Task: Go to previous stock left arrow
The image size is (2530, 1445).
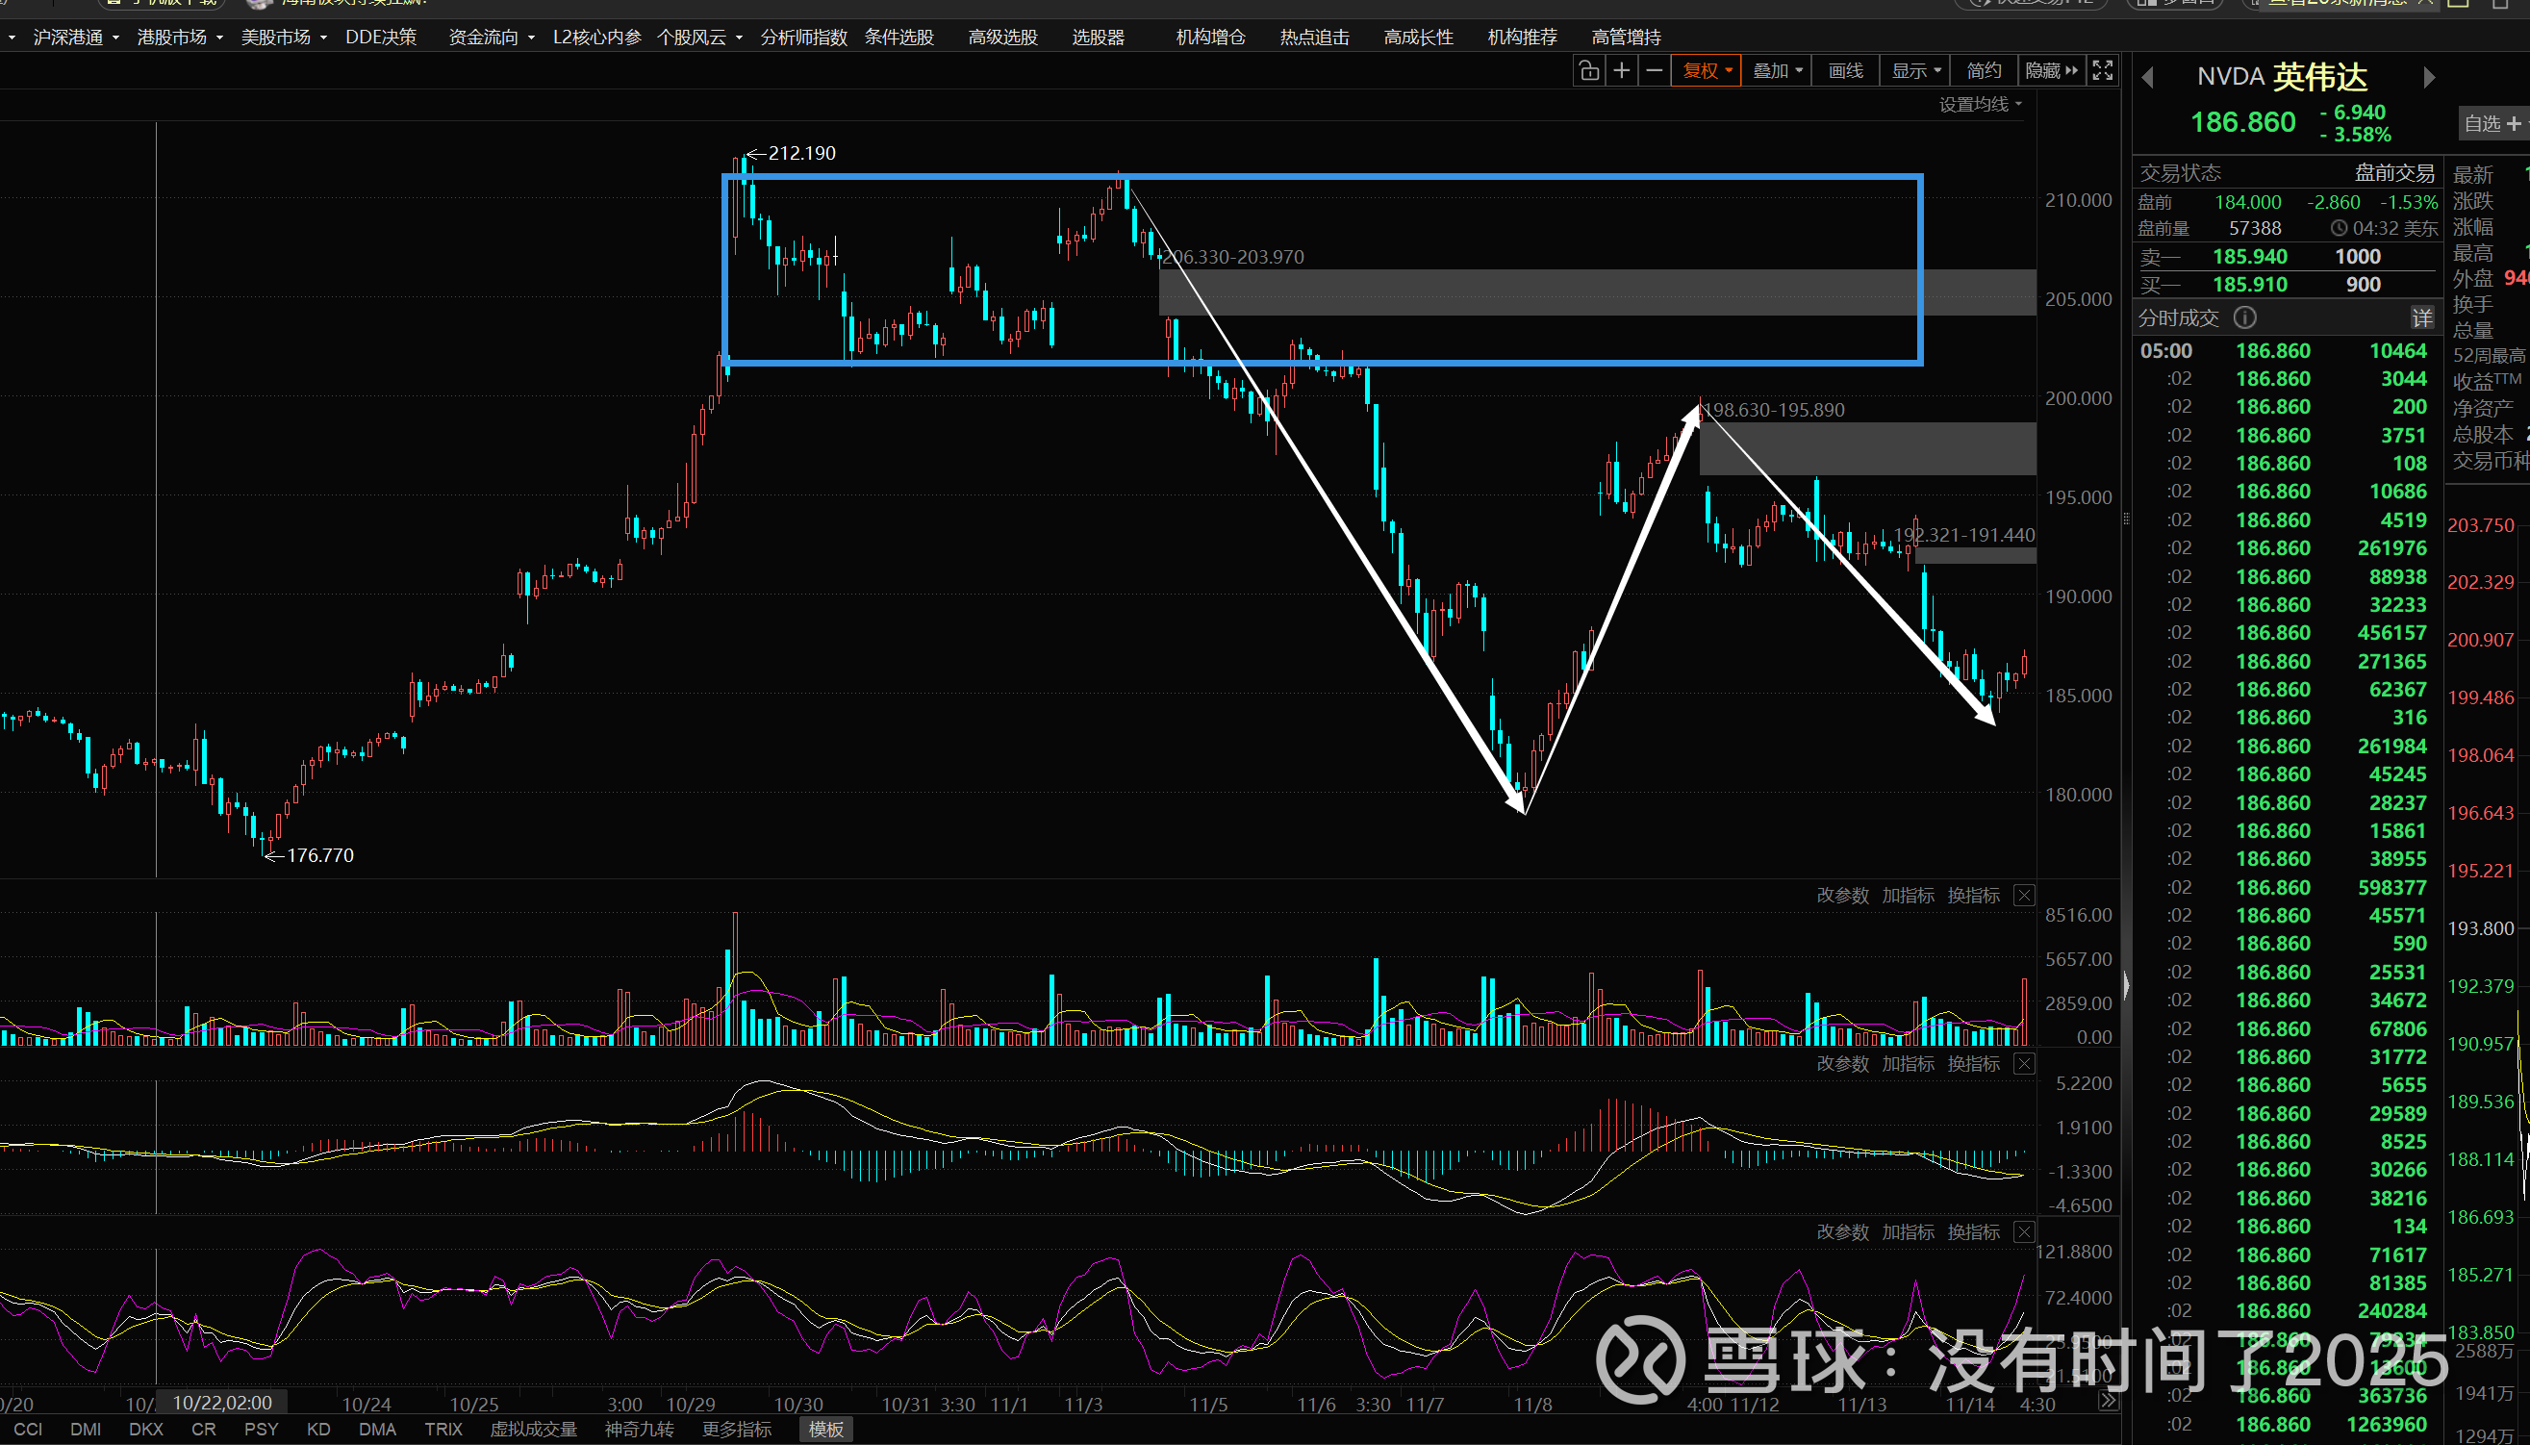Action: point(2148,77)
